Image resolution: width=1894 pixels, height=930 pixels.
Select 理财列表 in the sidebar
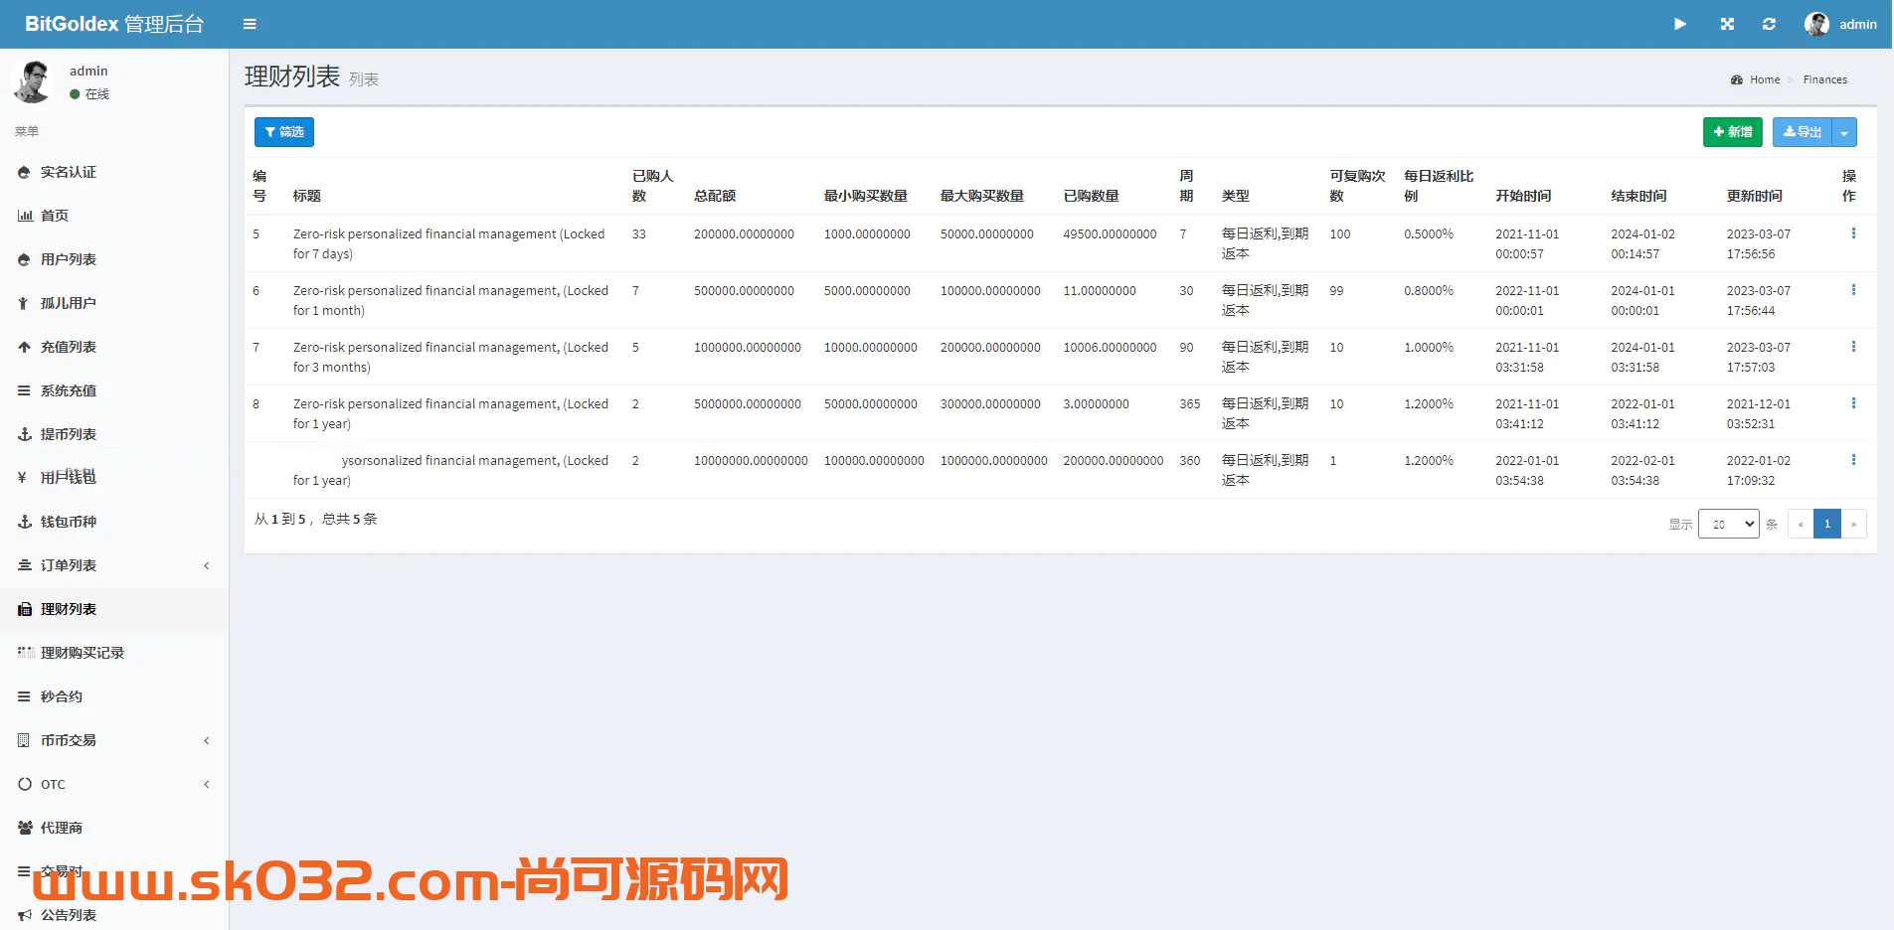click(114, 609)
